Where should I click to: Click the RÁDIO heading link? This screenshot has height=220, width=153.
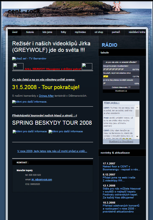[x=109, y=45]
